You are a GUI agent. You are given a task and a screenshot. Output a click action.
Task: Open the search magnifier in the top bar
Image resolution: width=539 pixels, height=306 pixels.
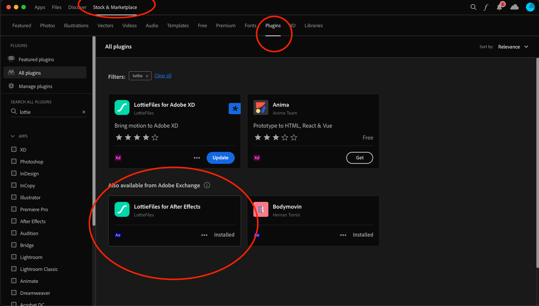point(473,7)
